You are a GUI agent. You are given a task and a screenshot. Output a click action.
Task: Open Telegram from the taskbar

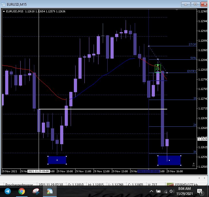point(8,191)
